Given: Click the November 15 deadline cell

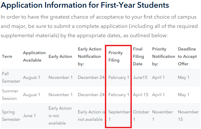Looking at the screenshot, I should 188,116.
